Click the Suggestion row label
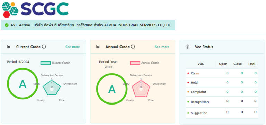Image resolution: width=266 pixels, height=125 pixels. click(199, 113)
